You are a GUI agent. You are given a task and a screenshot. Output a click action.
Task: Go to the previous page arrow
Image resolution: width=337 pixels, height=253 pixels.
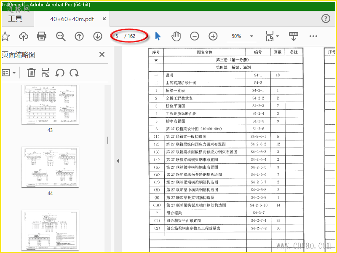click(79, 36)
